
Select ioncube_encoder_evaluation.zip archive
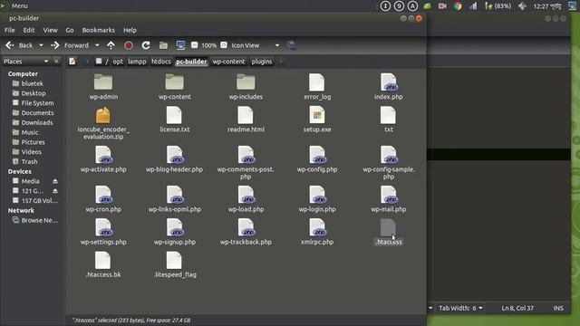103,123
